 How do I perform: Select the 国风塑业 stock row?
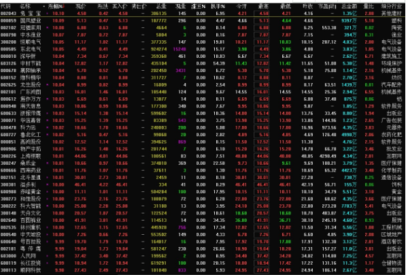pyautogui.click(x=31, y=20)
